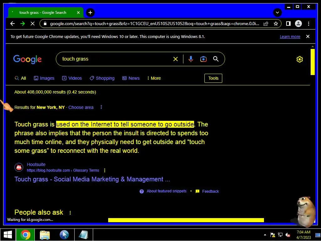Screen dimensions: 321x241
Task: Click the Learn more link
Action: (290, 37)
